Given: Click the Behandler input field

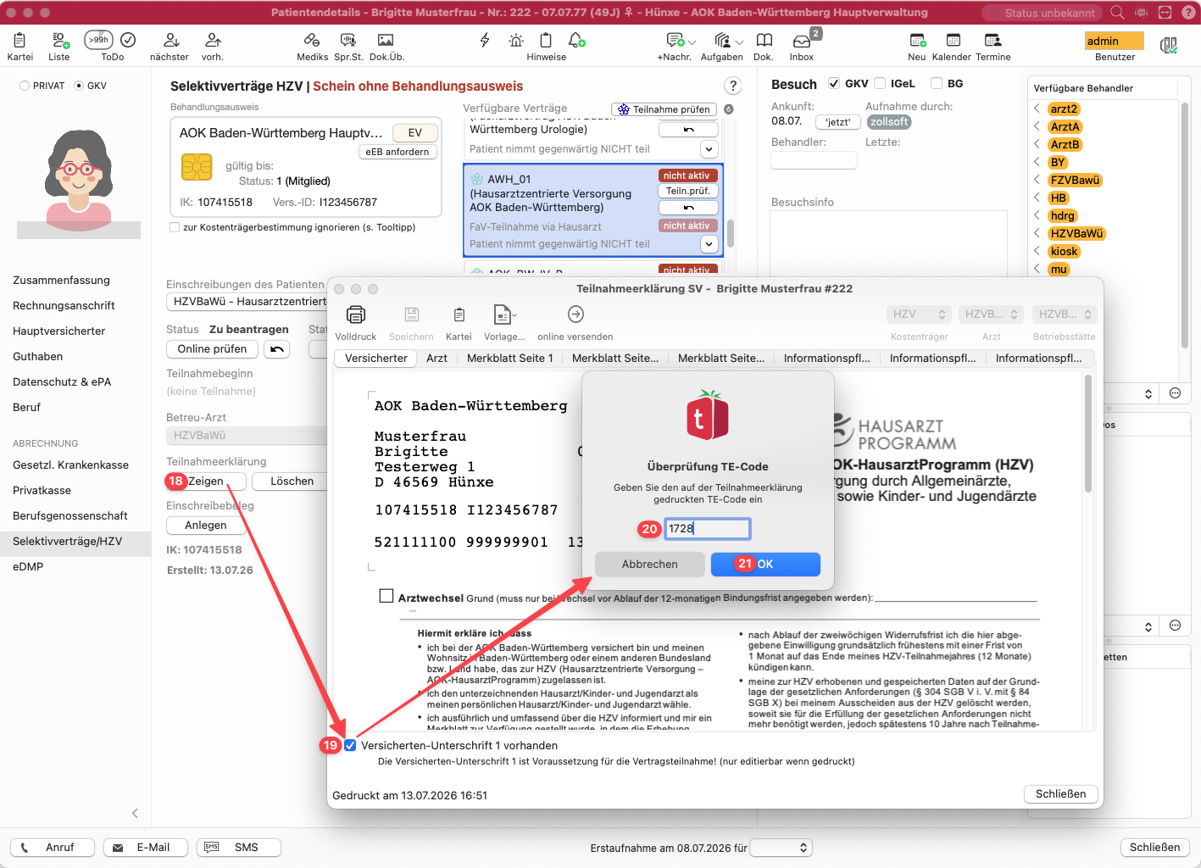Looking at the screenshot, I should pyautogui.click(x=814, y=161).
